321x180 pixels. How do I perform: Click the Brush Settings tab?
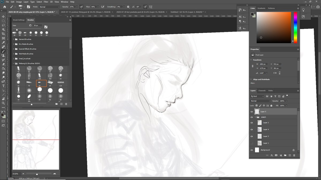(x=19, y=20)
